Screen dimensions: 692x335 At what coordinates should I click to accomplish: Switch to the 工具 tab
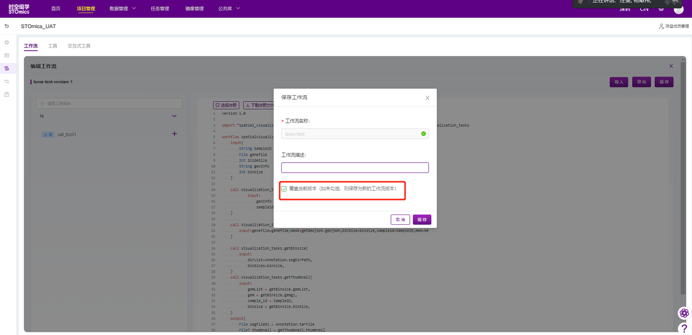pos(52,46)
